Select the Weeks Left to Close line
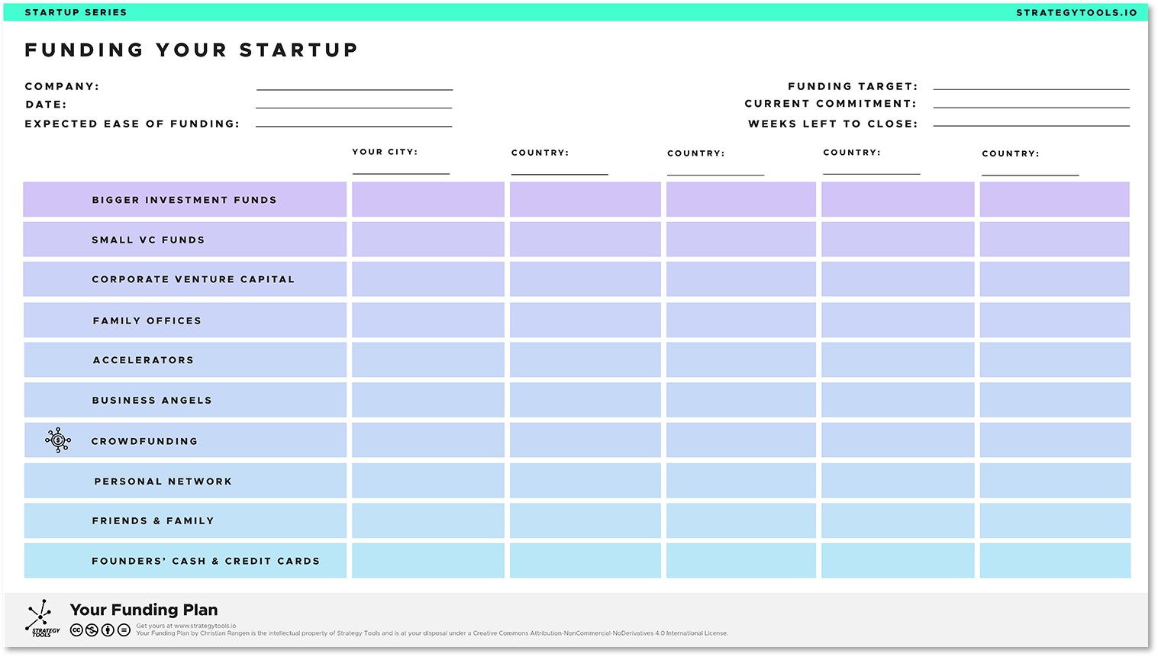The width and height of the screenshot is (1158, 657). pos(1031,124)
